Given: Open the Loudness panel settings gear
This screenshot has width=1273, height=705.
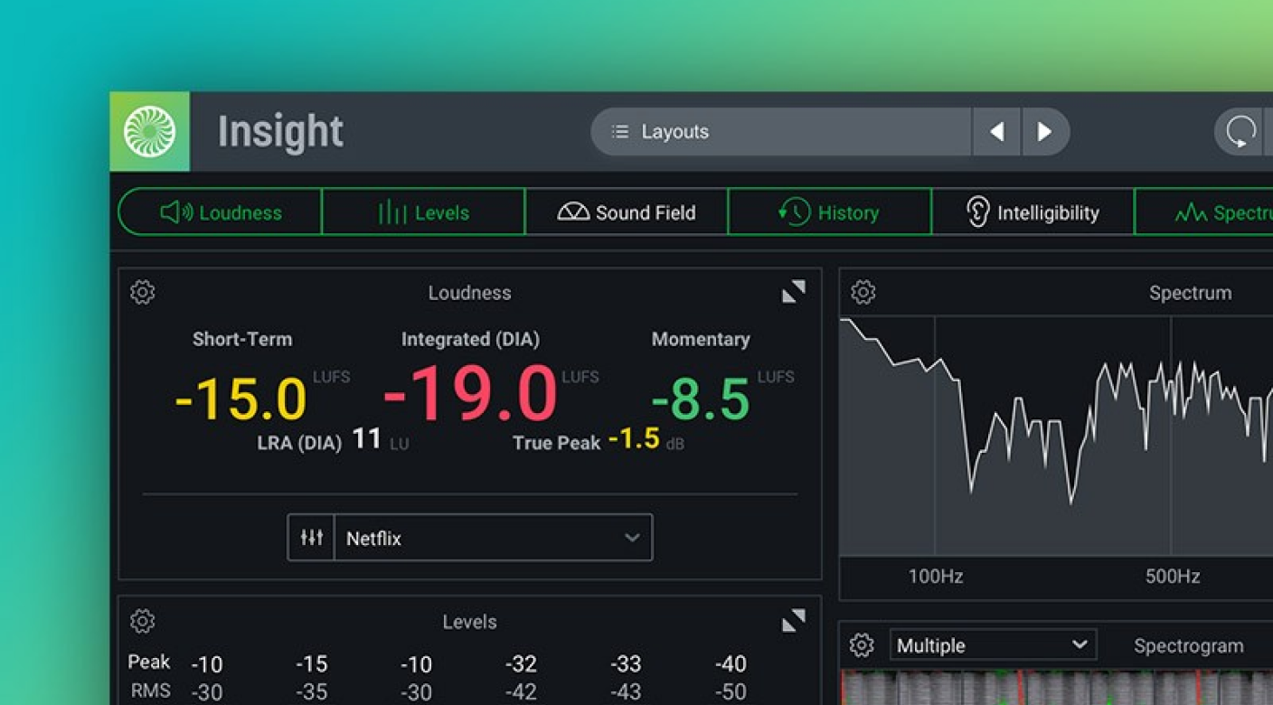Looking at the screenshot, I should point(143,293).
